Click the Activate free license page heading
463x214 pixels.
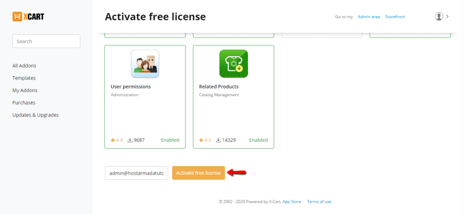(x=156, y=17)
